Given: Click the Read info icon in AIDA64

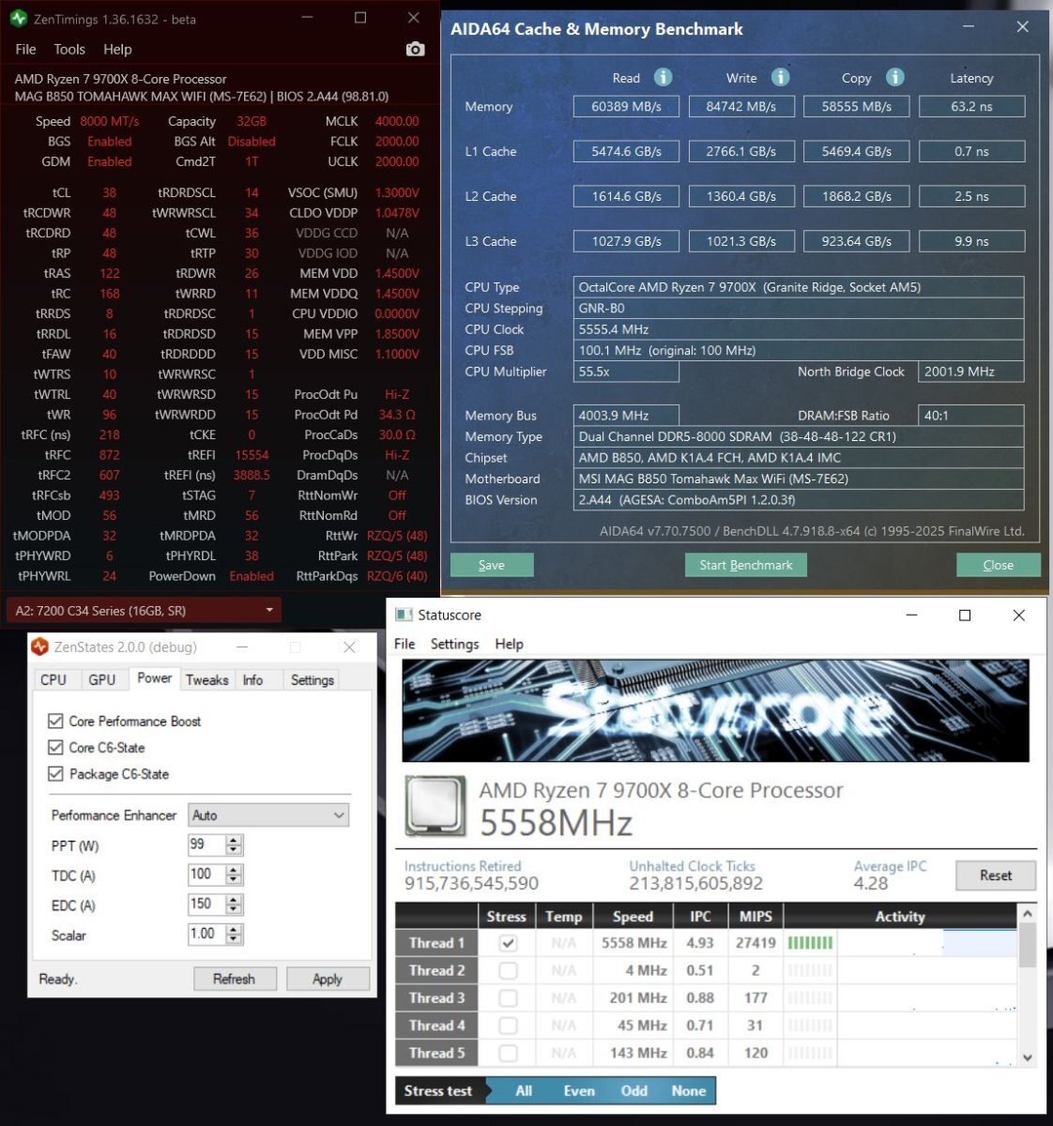Looking at the screenshot, I should (x=663, y=77).
